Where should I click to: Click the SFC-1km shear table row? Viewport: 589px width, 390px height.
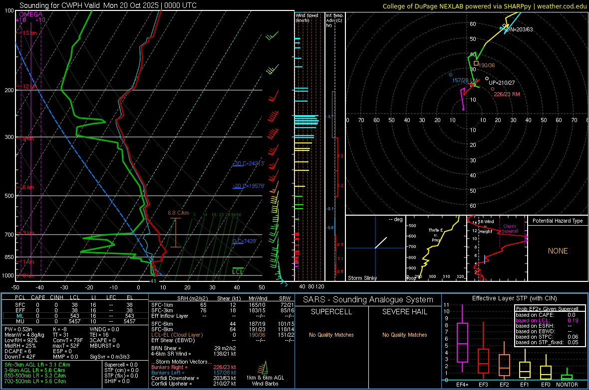point(223,305)
